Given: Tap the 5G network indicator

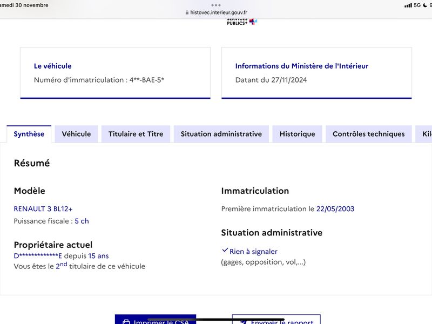Looking at the screenshot, I should coord(417,5).
